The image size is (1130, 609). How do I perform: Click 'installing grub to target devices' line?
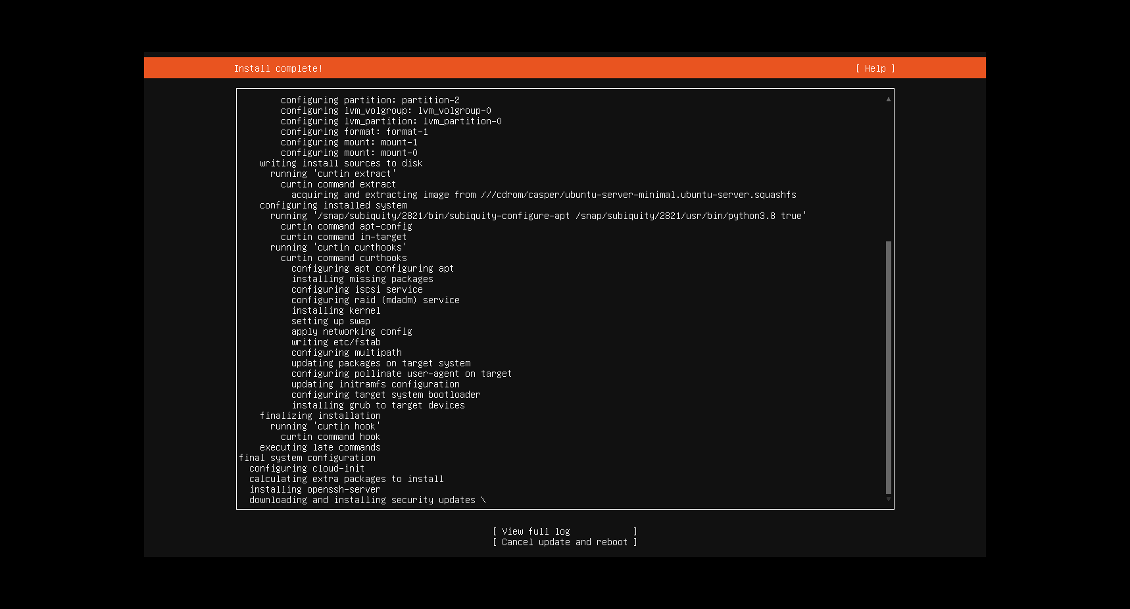[378, 405]
